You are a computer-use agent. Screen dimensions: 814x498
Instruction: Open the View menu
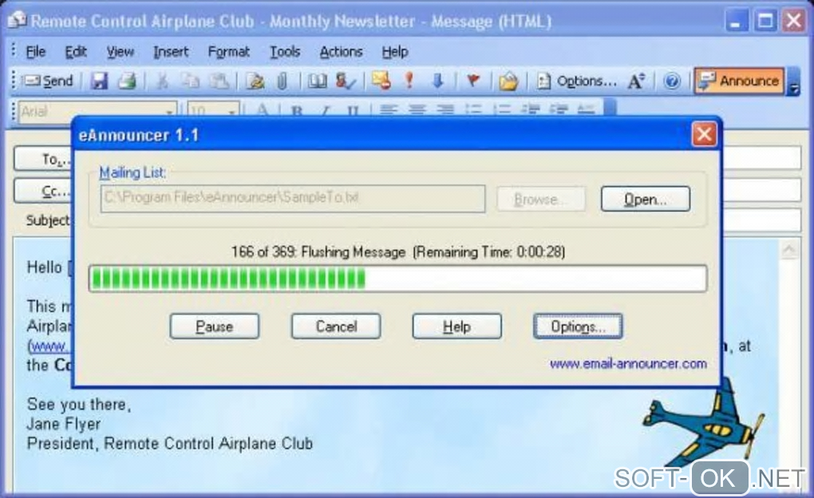pyautogui.click(x=120, y=52)
